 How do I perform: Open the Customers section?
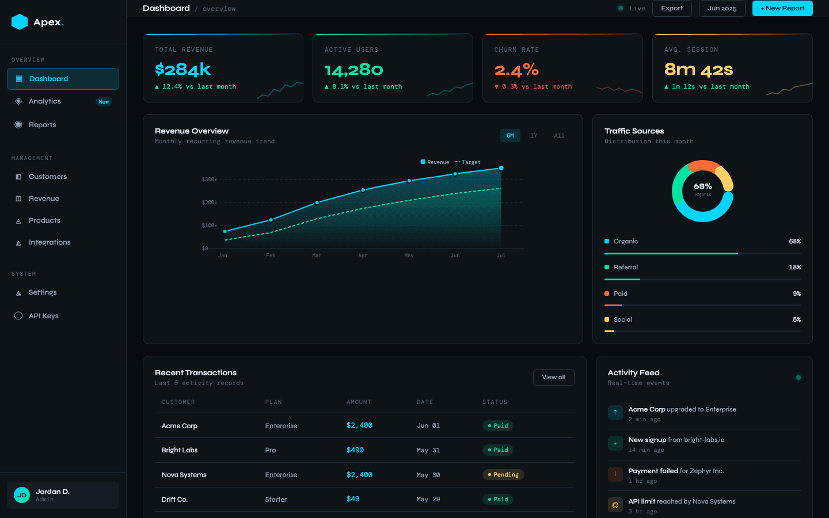(x=63, y=177)
